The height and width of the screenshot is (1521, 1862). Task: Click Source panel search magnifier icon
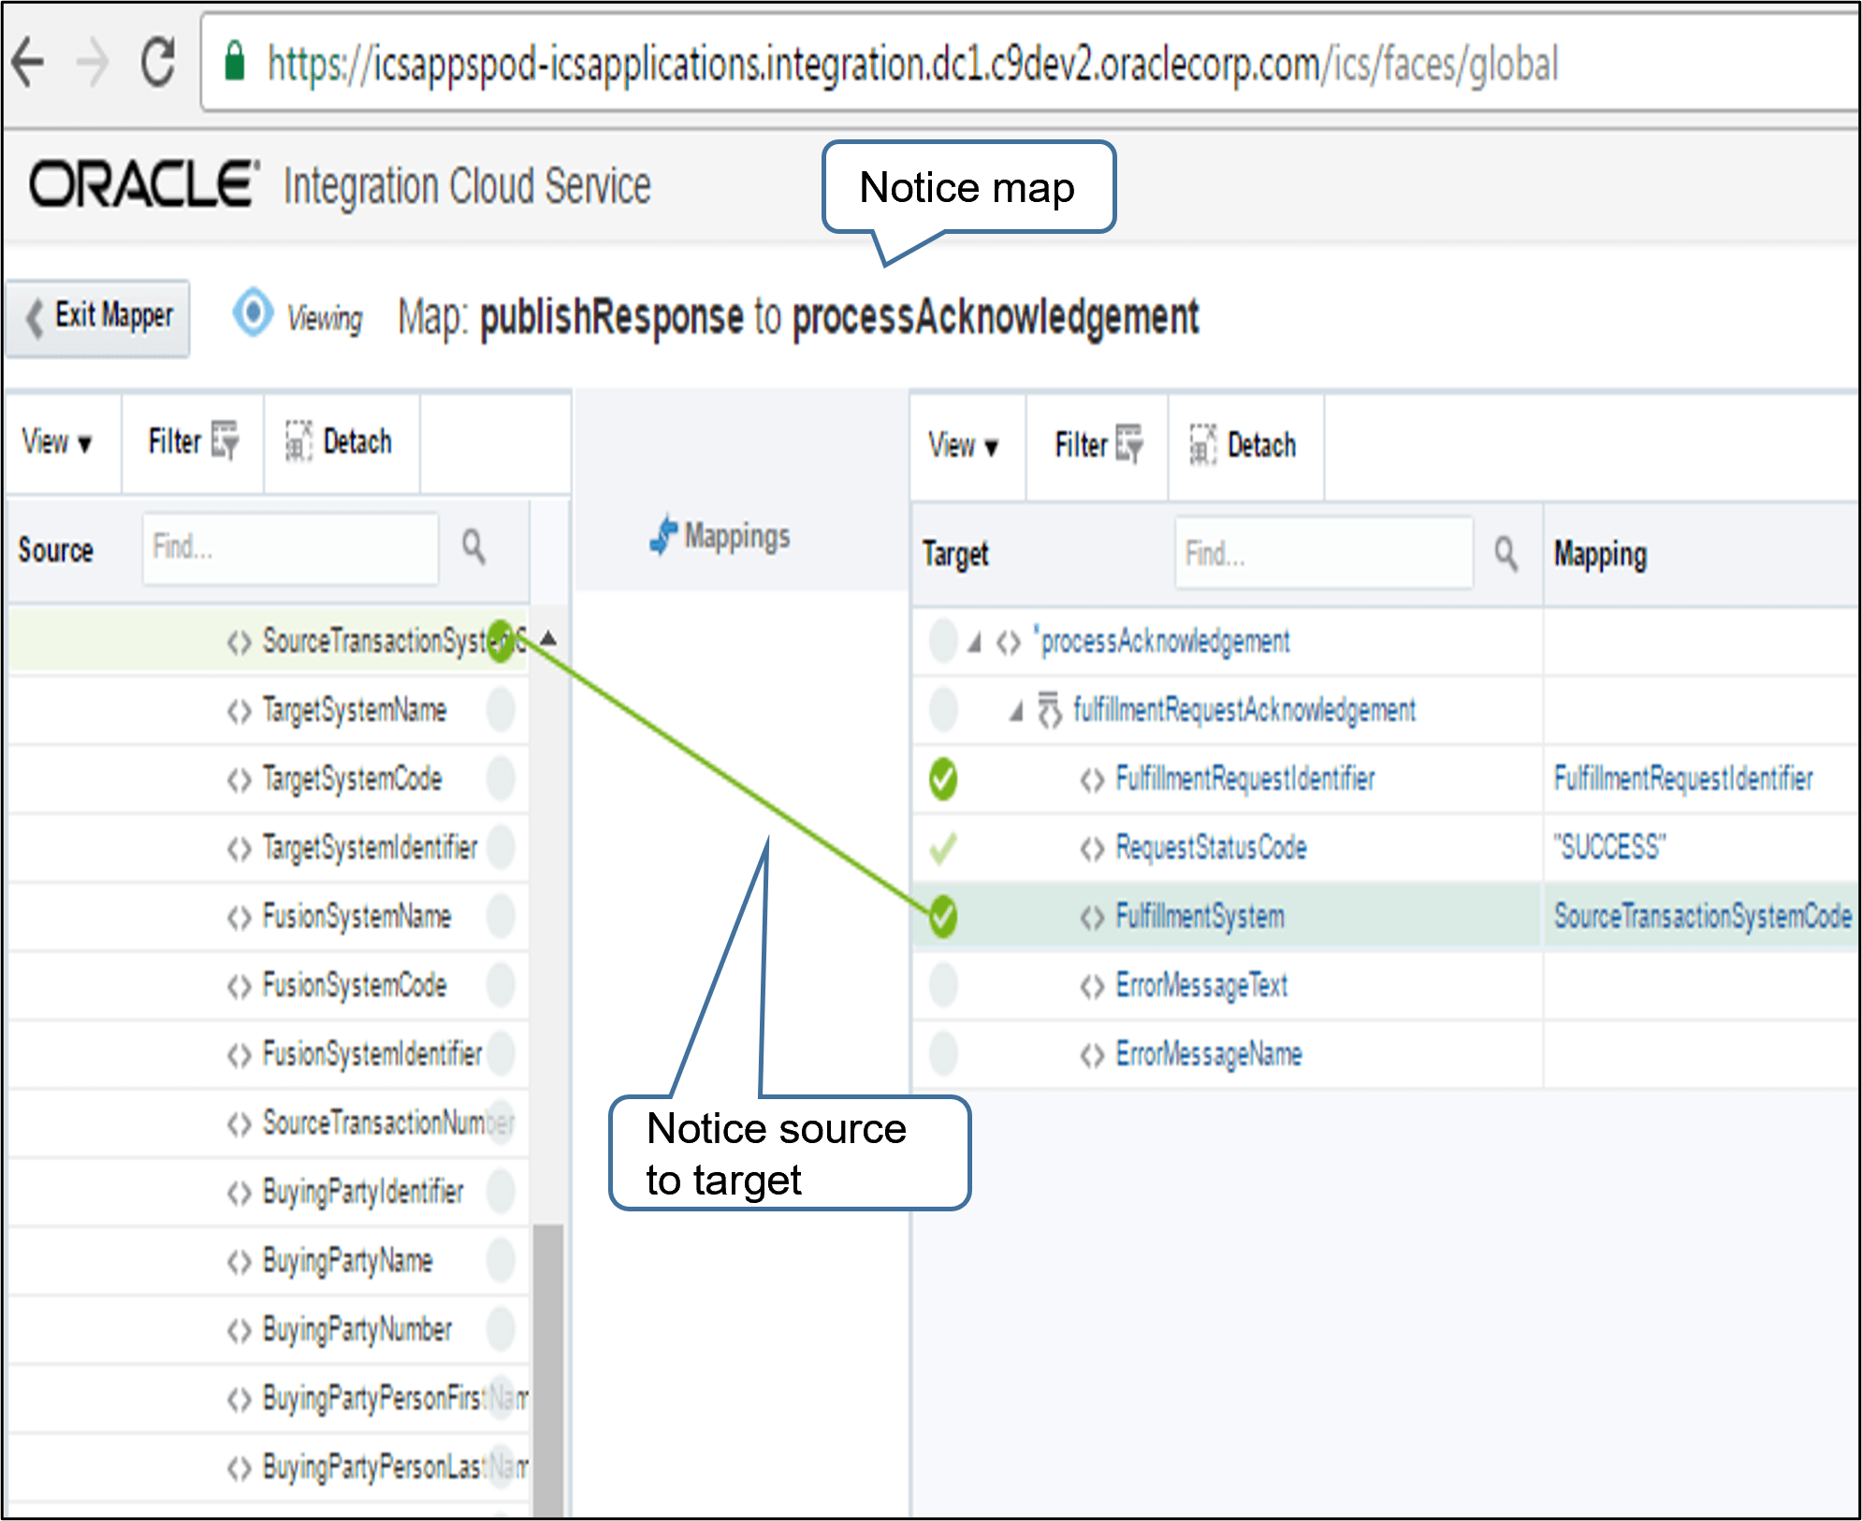[473, 547]
